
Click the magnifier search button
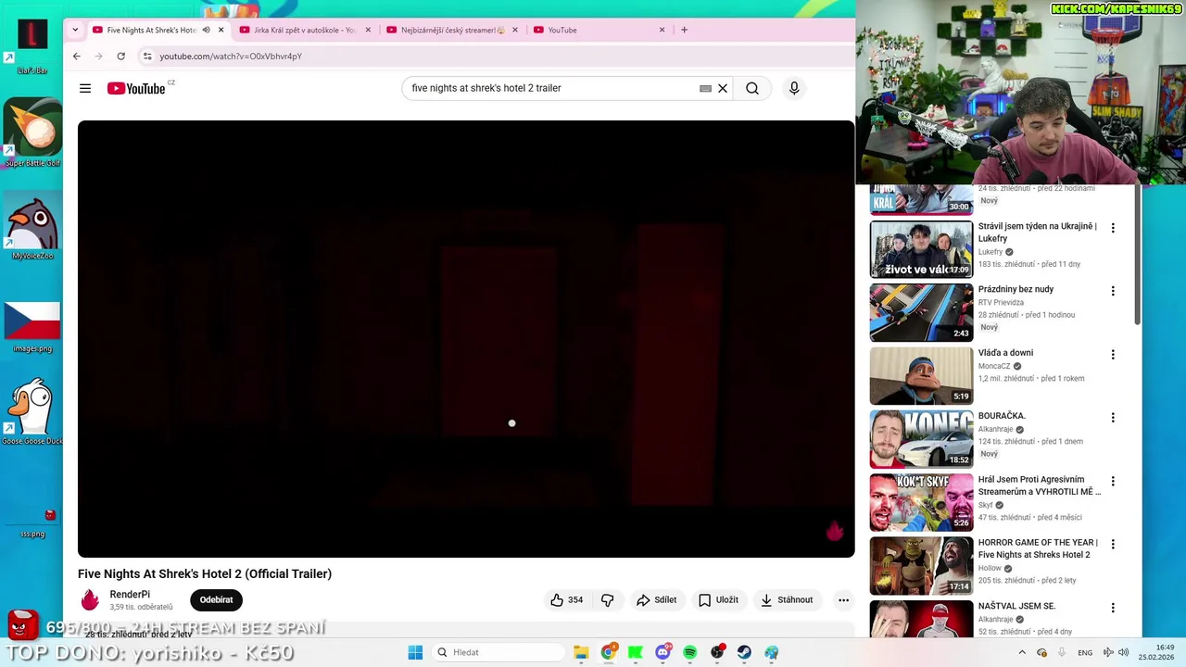[752, 88]
